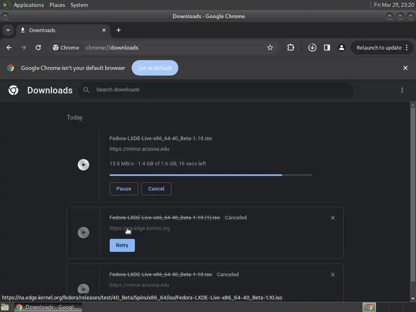The image size is (416, 312).
Task: Dismiss the default browser infobar
Action: [x=405, y=68]
